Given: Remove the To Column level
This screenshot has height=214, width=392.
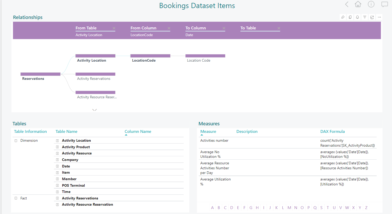Looking at the screenshot, I should pos(224,28).
